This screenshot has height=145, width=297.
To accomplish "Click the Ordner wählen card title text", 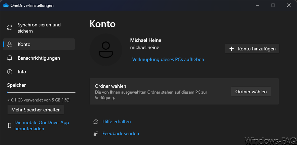I will coord(110,86).
